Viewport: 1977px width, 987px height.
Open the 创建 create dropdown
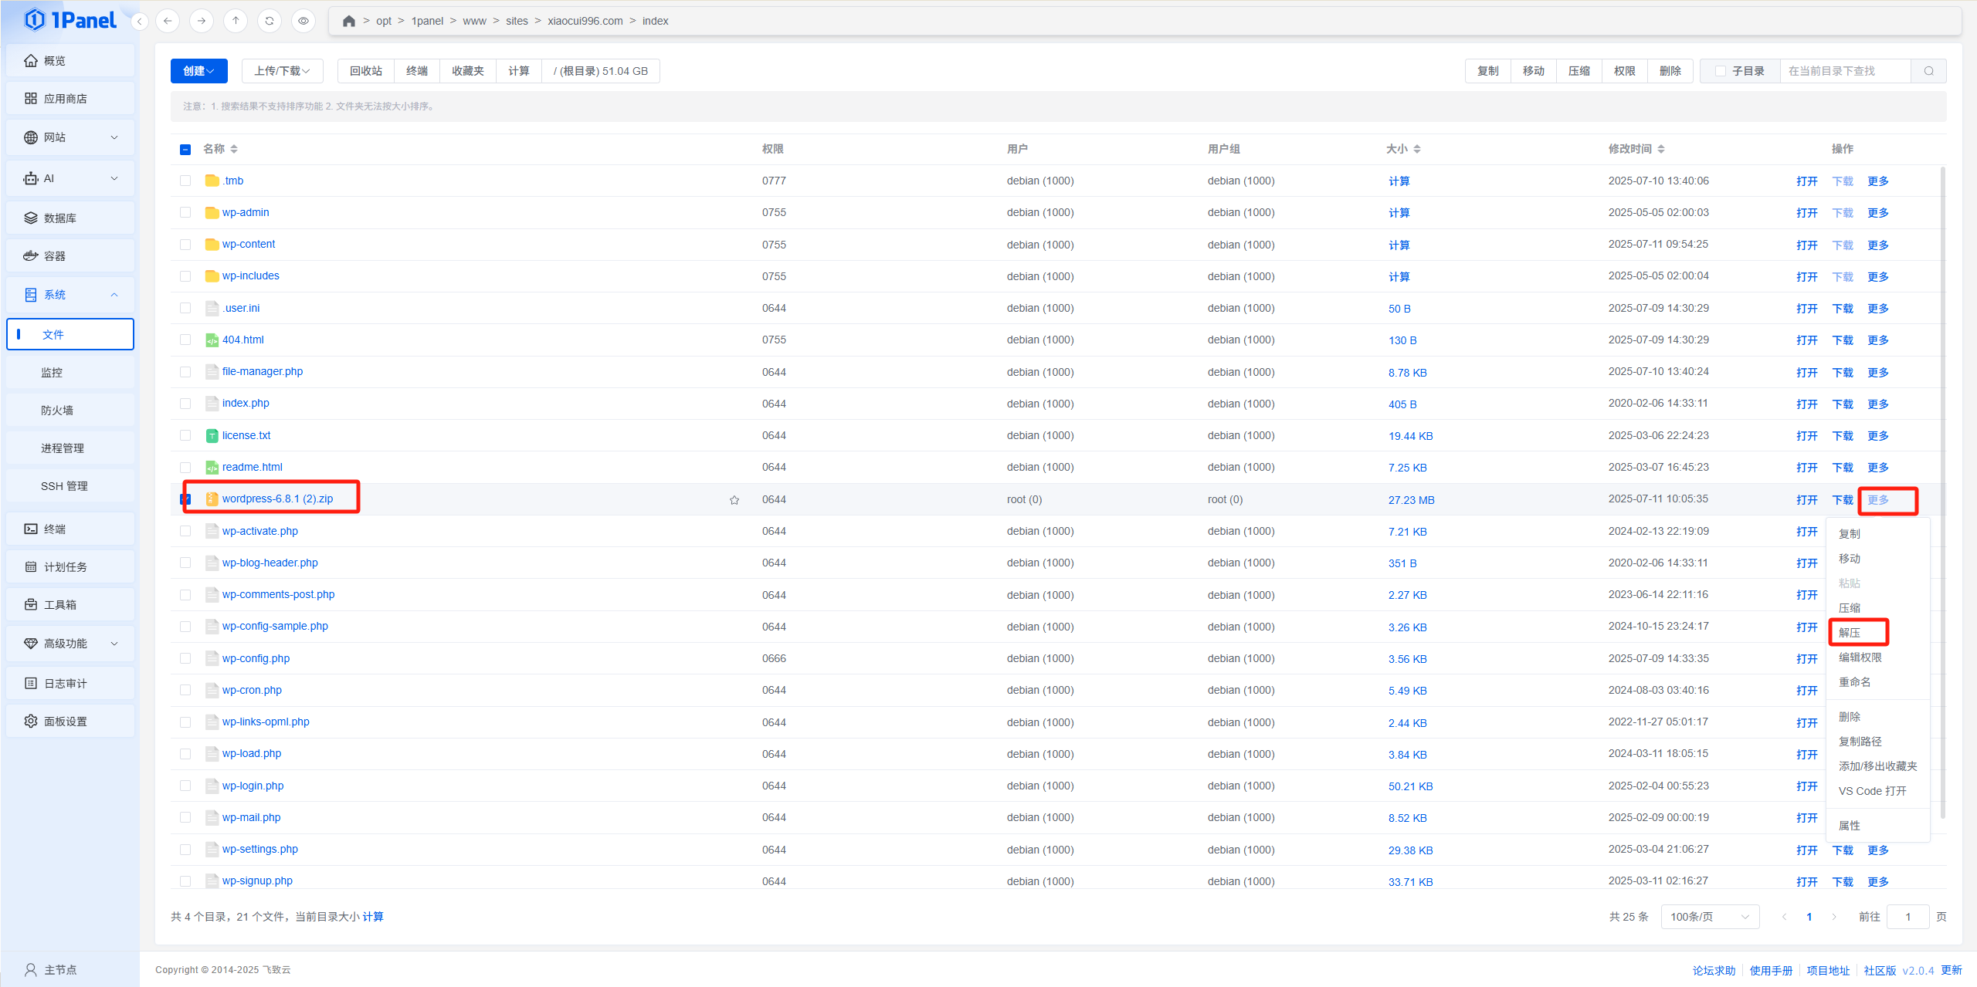[198, 71]
